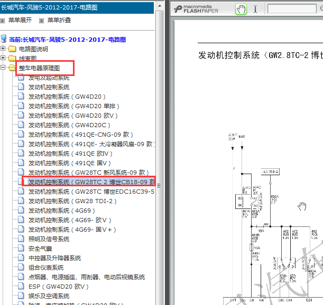Open 发动机控制系统（GW4D20C）document

69,125
